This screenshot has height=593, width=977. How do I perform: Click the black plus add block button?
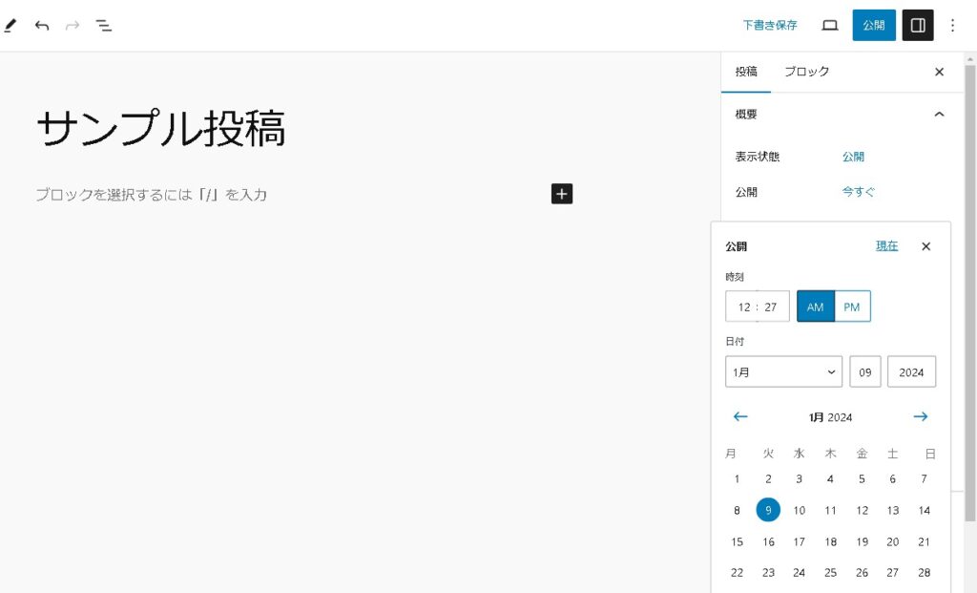[x=562, y=194]
